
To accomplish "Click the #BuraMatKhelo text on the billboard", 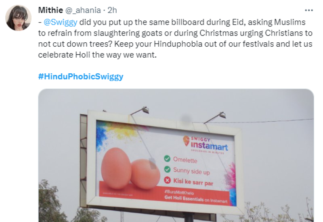I will point(179,193).
